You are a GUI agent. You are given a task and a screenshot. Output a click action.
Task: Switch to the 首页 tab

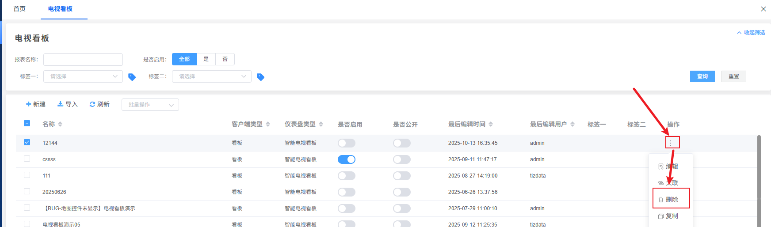[x=19, y=9]
